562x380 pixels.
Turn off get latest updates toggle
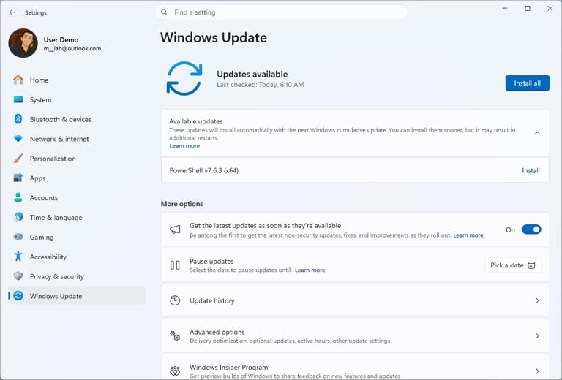coord(531,229)
